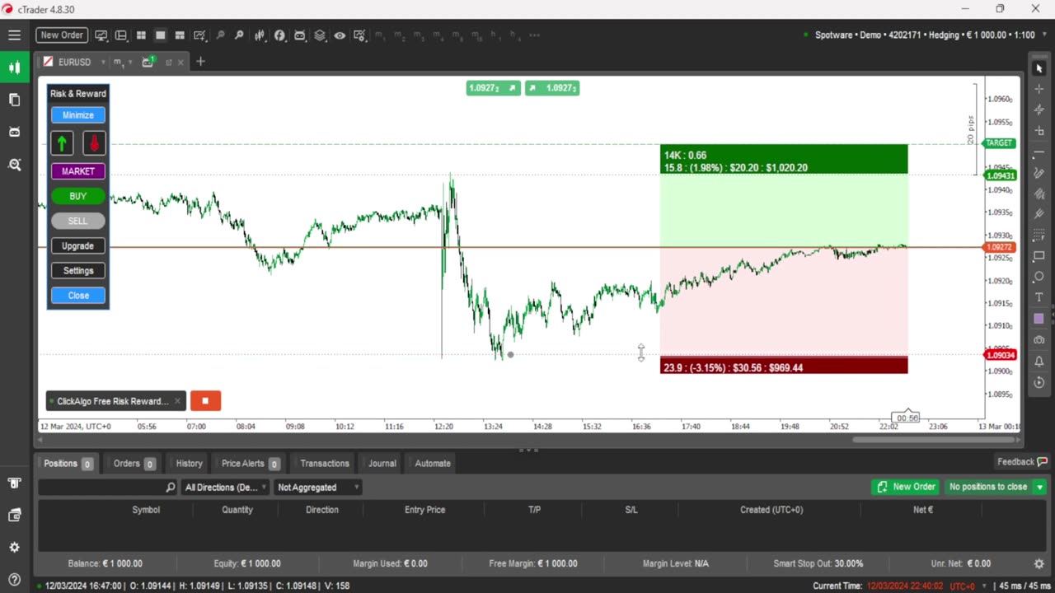Viewport: 1055px width, 593px height.
Task: Select the crosshair tool
Action: (x=1039, y=89)
